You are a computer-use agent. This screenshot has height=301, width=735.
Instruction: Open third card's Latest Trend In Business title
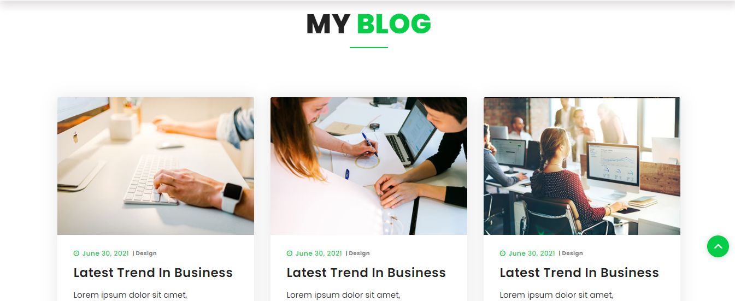pyautogui.click(x=579, y=273)
